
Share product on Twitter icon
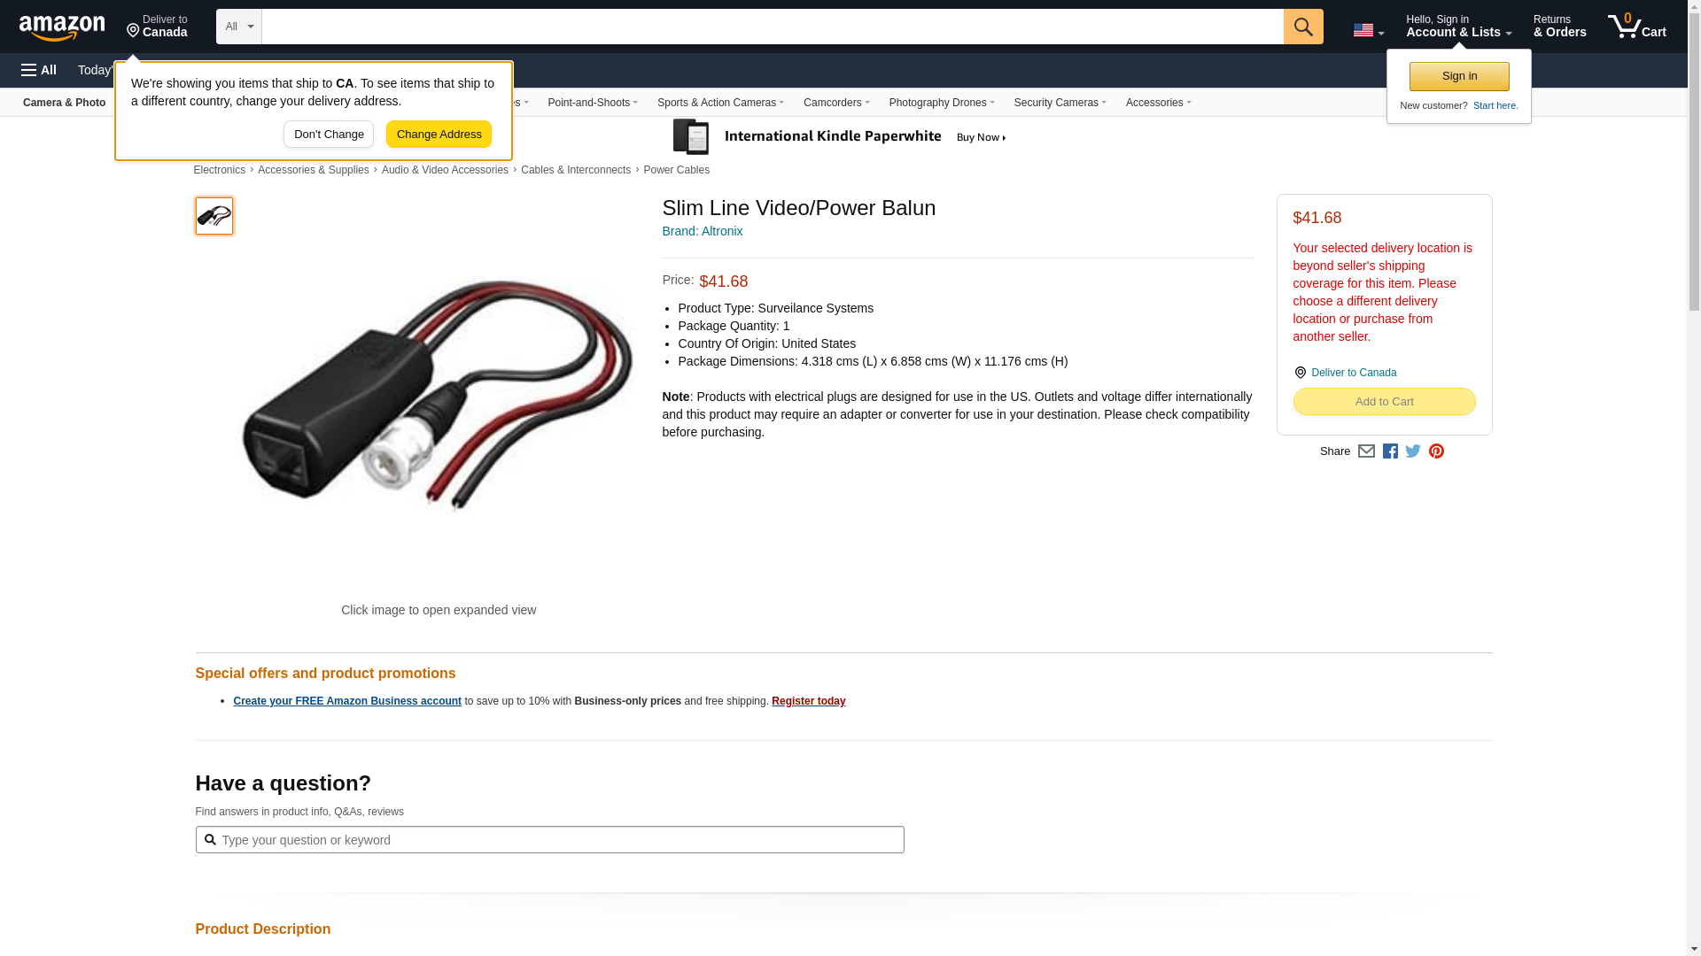1413,451
